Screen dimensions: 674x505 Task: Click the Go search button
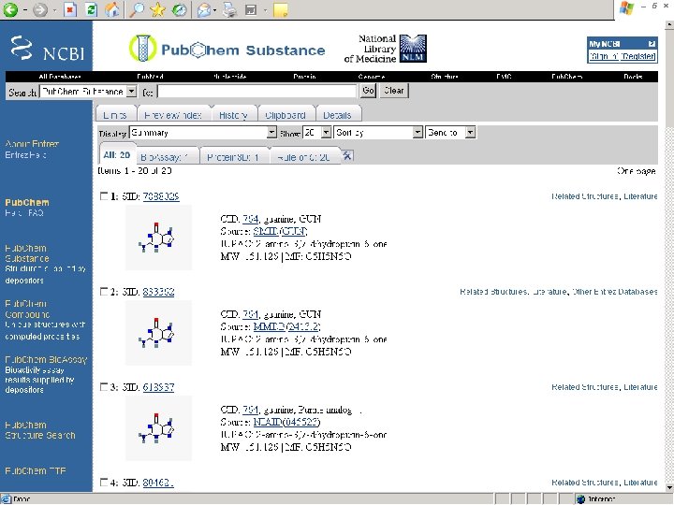(369, 91)
